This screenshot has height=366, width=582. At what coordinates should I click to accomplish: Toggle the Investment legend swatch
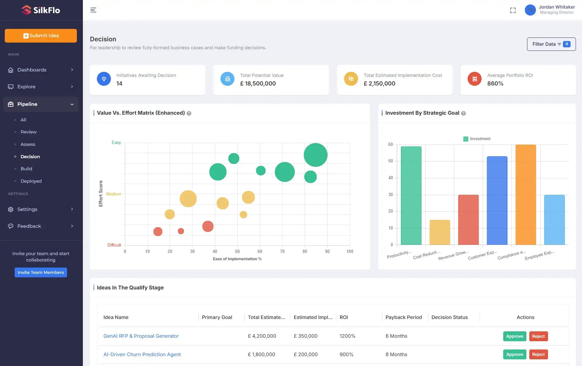[x=466, y=139]
